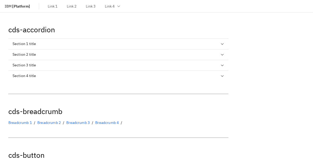Click the IBM [Platform] logo
This screenshot has height=164, width=313.
click(x=17, y=6)
